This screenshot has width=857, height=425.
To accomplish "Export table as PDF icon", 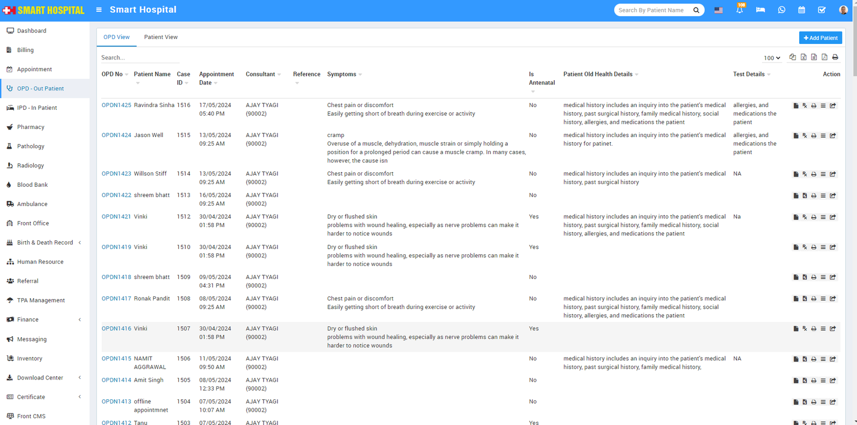I will coord(824,57).
